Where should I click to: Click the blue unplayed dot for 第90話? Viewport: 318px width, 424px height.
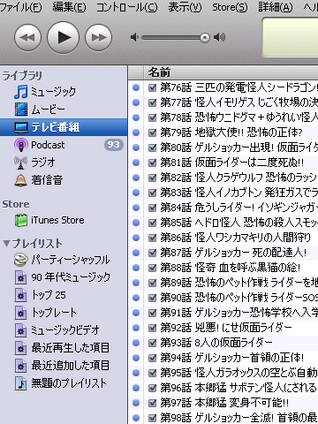(136, 298)
